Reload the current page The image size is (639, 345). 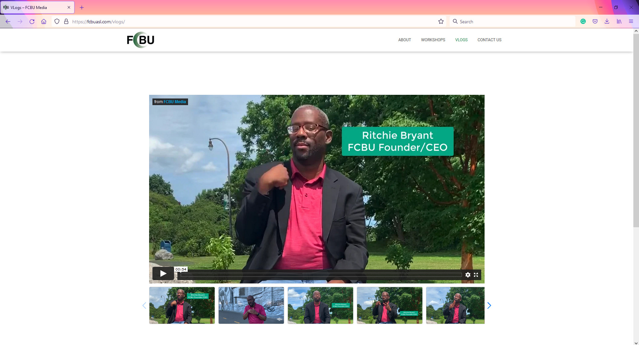point(32,22)
